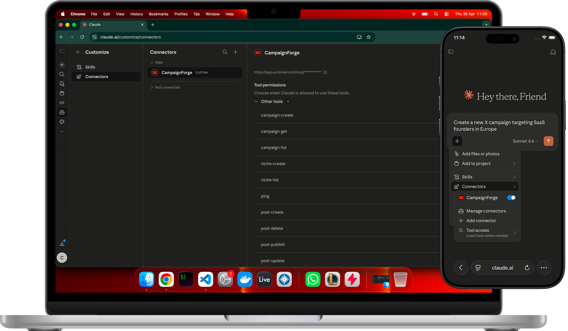The height and width of the screenshot is (331, 568).
Task: Start a new chat from laptop sidebar
Action: (62, 65)
